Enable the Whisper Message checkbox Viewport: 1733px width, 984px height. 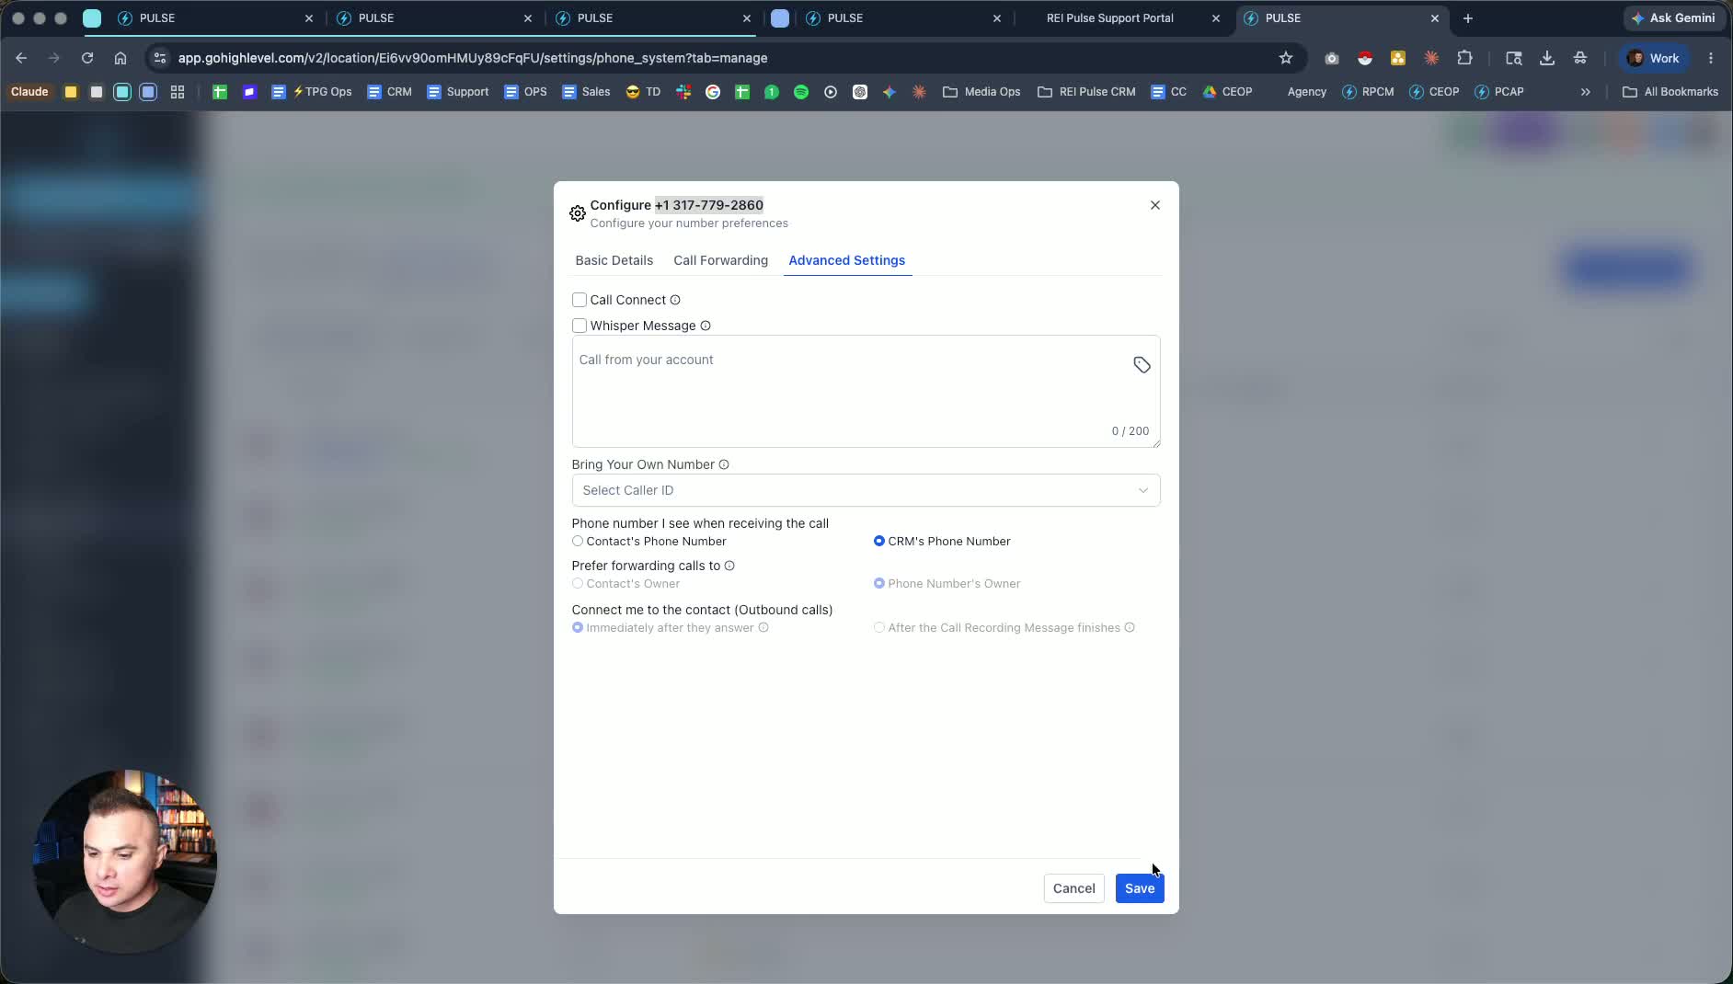click(580, 326)
